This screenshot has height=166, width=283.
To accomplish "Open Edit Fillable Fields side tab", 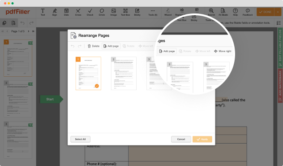I will (x=280, y=48).
